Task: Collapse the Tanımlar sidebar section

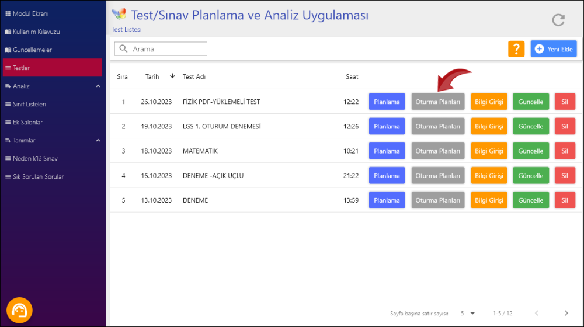Action: pos(98,141)
